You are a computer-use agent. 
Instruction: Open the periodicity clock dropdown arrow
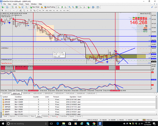[x=95, y=7]
